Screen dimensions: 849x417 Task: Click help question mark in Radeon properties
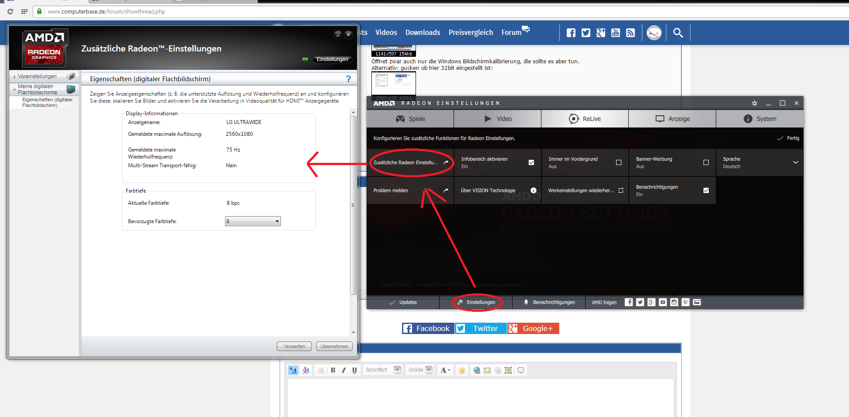[x=348, y=79]
